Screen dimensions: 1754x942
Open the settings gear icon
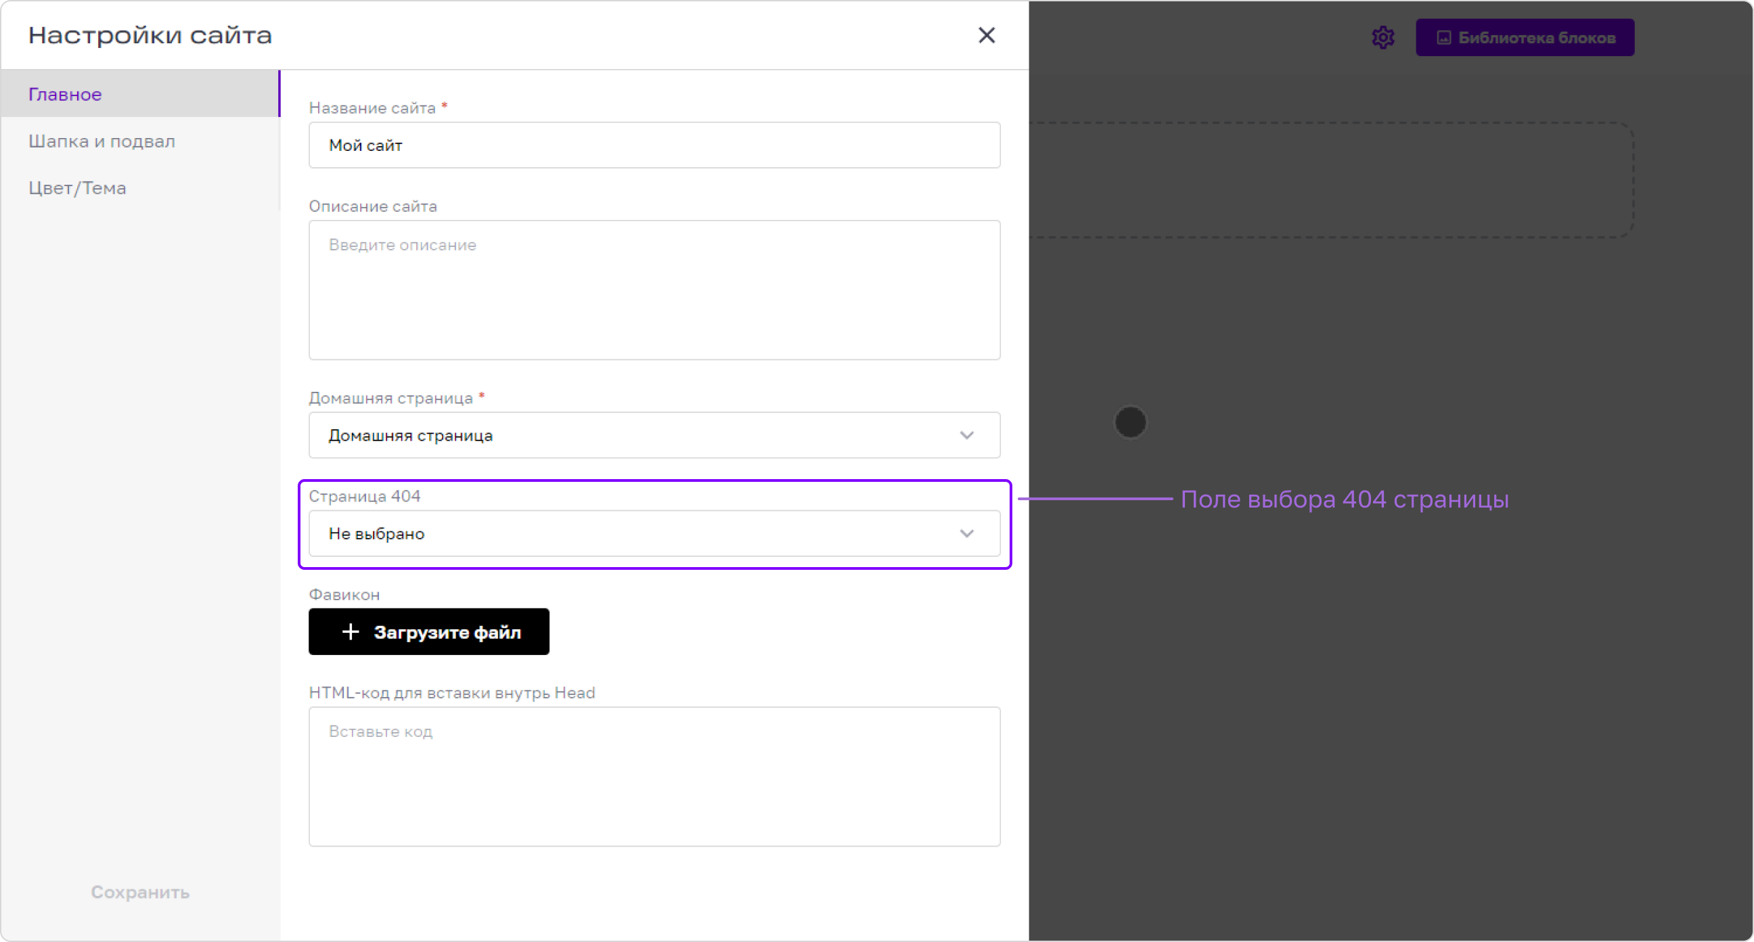pos(1382,37)
